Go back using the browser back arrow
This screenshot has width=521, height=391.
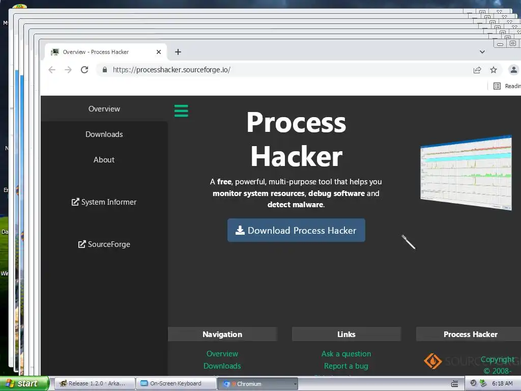52,70
